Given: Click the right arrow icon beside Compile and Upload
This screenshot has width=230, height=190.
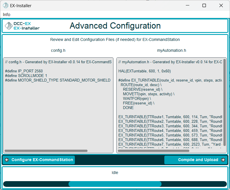Looking at the screenshot, I should click(x=223, y=160).
